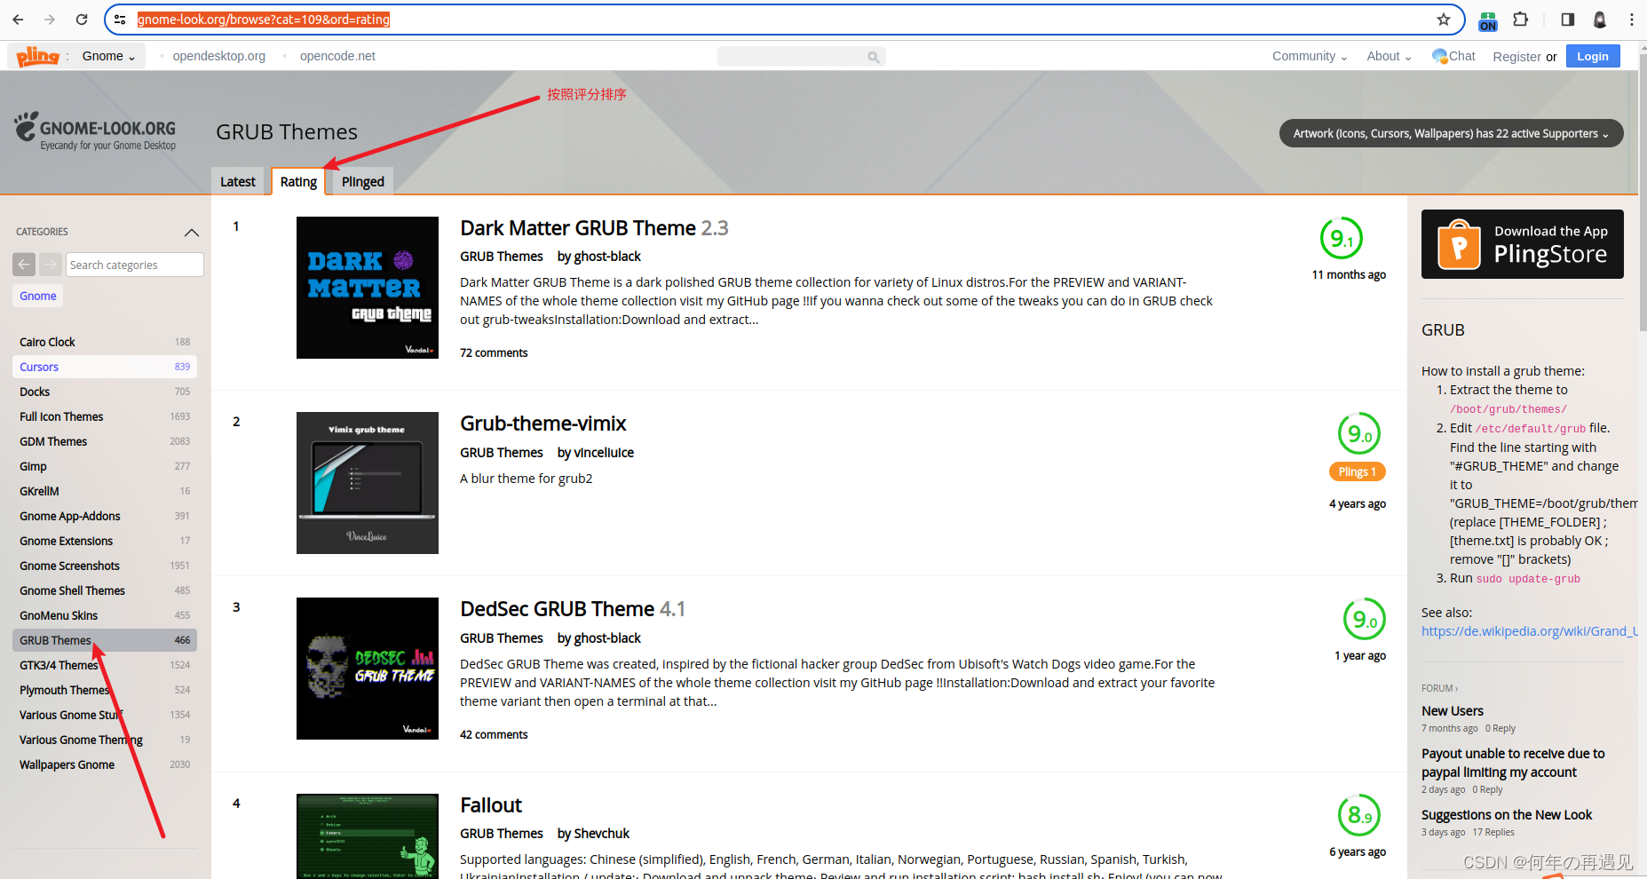1647x879 pixels.
Task: Open the Wikipedia GRUB link
Action: click(x=1529, y=631)
